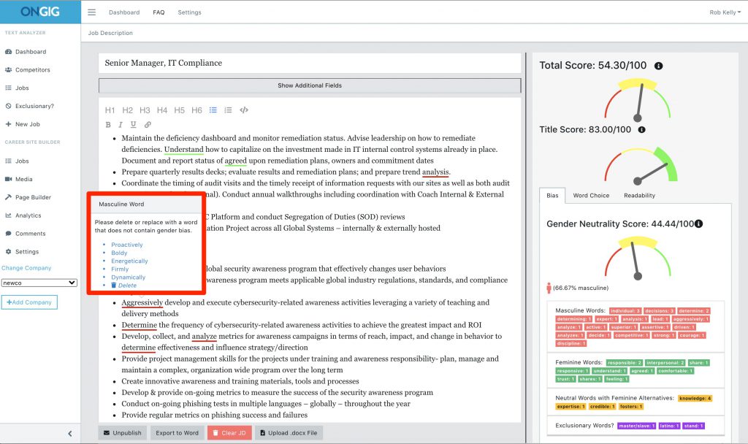Open Settings in top navigation
The width and height of the screenshot is (748, 444).
coord(189,12)
